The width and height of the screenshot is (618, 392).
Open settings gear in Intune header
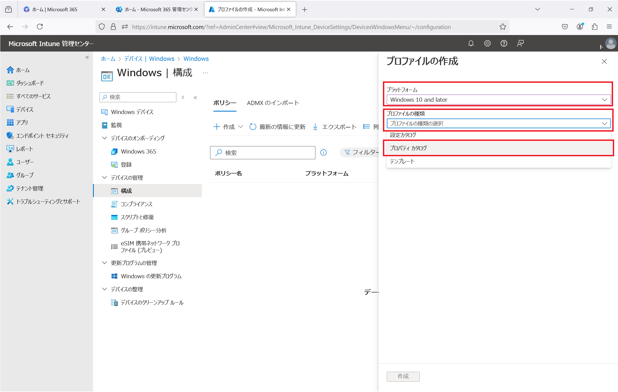coord(487,43)
